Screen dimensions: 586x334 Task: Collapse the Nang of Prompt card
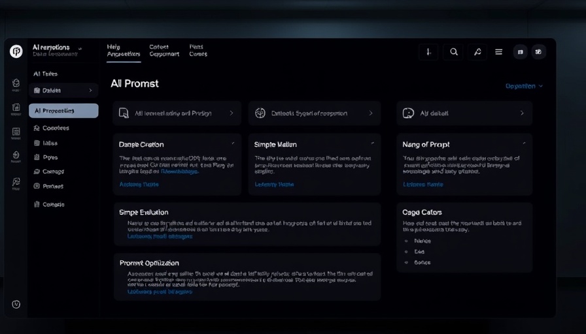pyautogui.click(x=524, y=143)
